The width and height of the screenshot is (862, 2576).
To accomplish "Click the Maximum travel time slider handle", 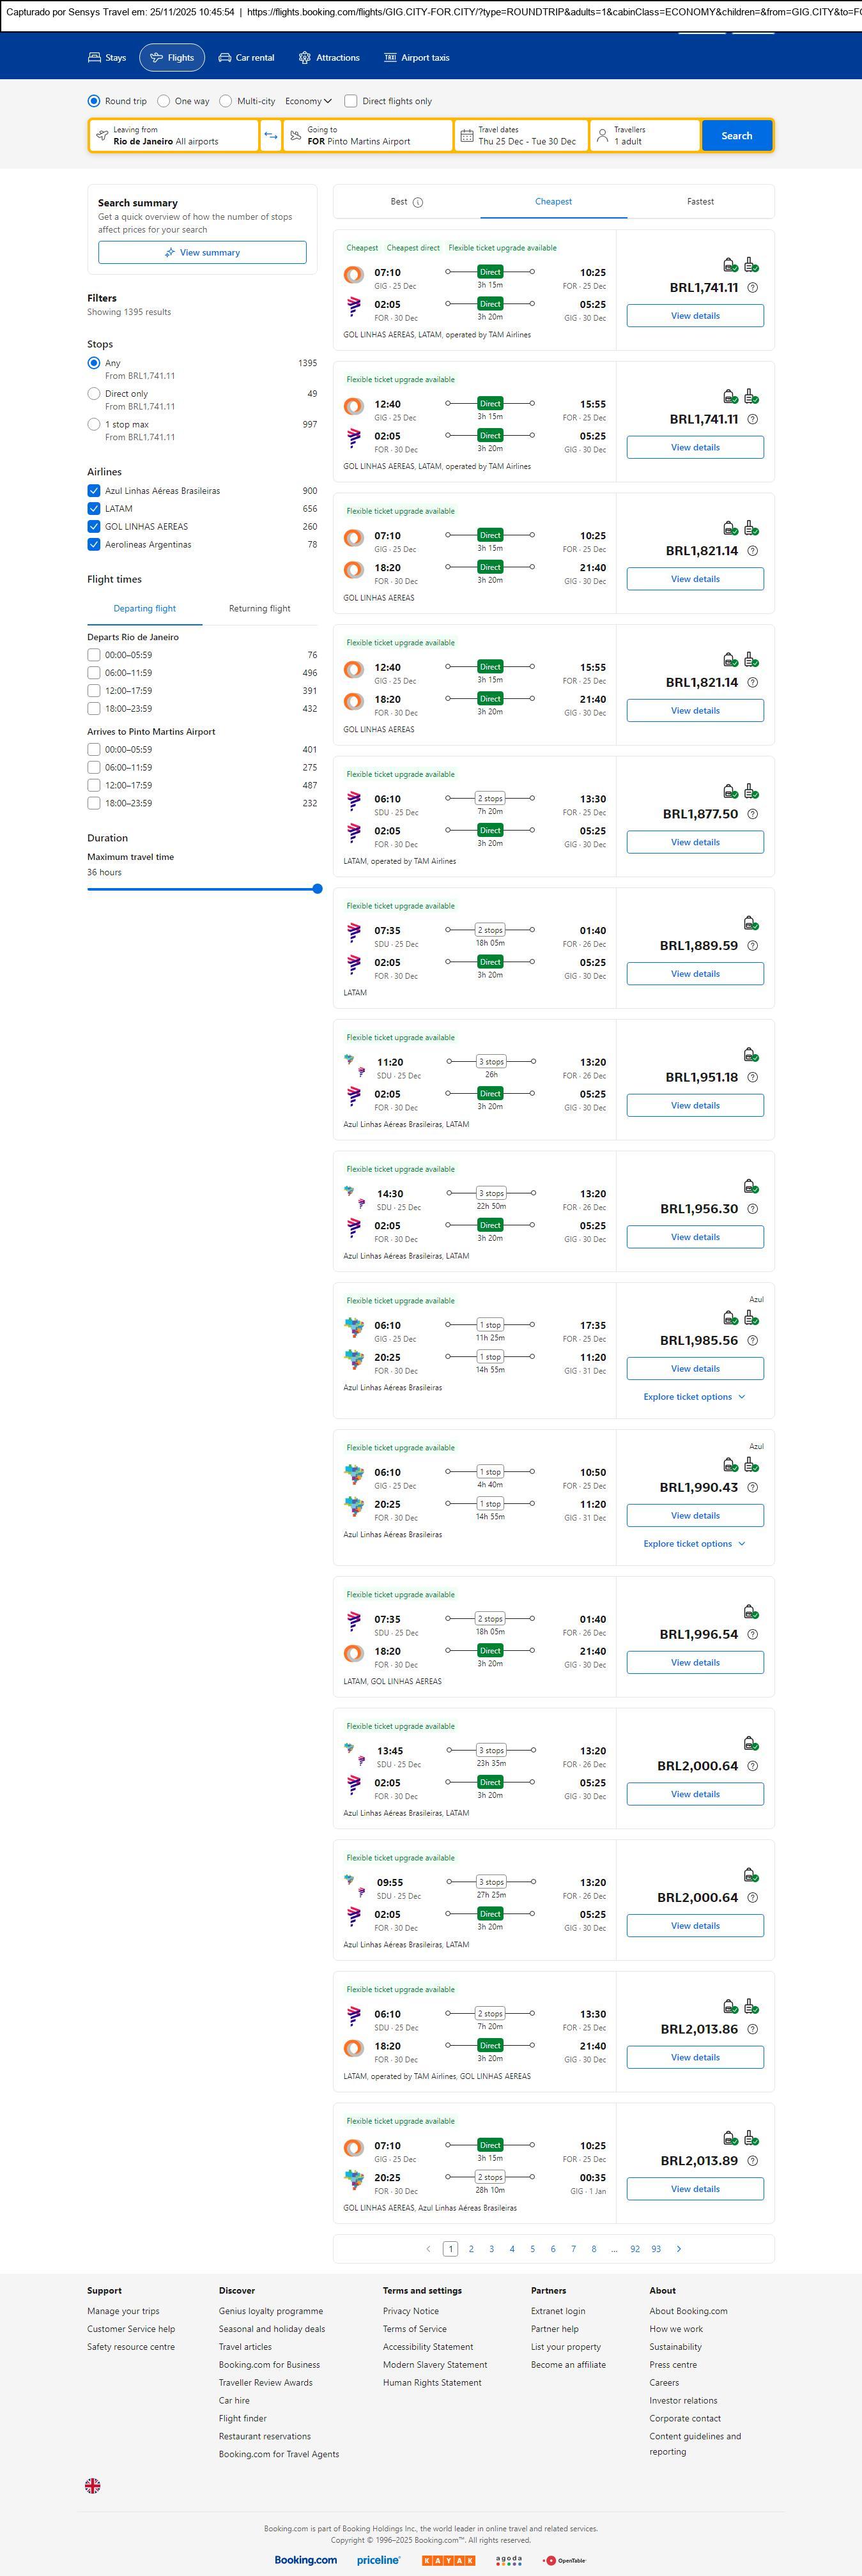I will coord(317,889).
